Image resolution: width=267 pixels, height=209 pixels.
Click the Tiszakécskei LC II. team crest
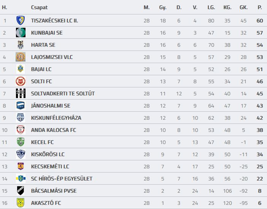coord(21,21)
